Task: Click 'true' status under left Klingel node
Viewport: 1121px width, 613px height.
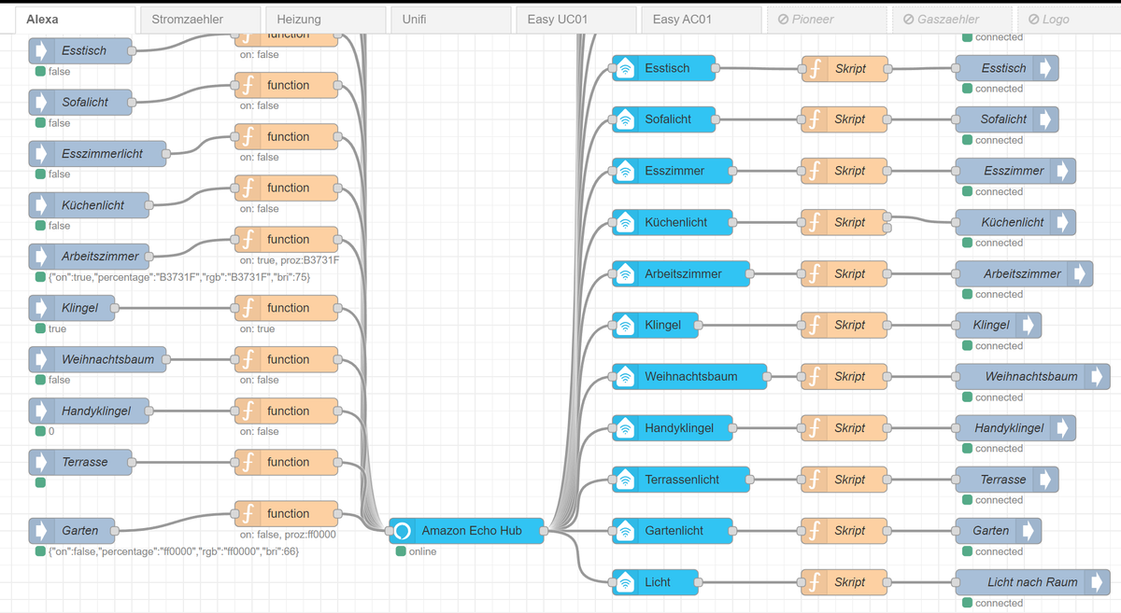Action: [50, 328]
